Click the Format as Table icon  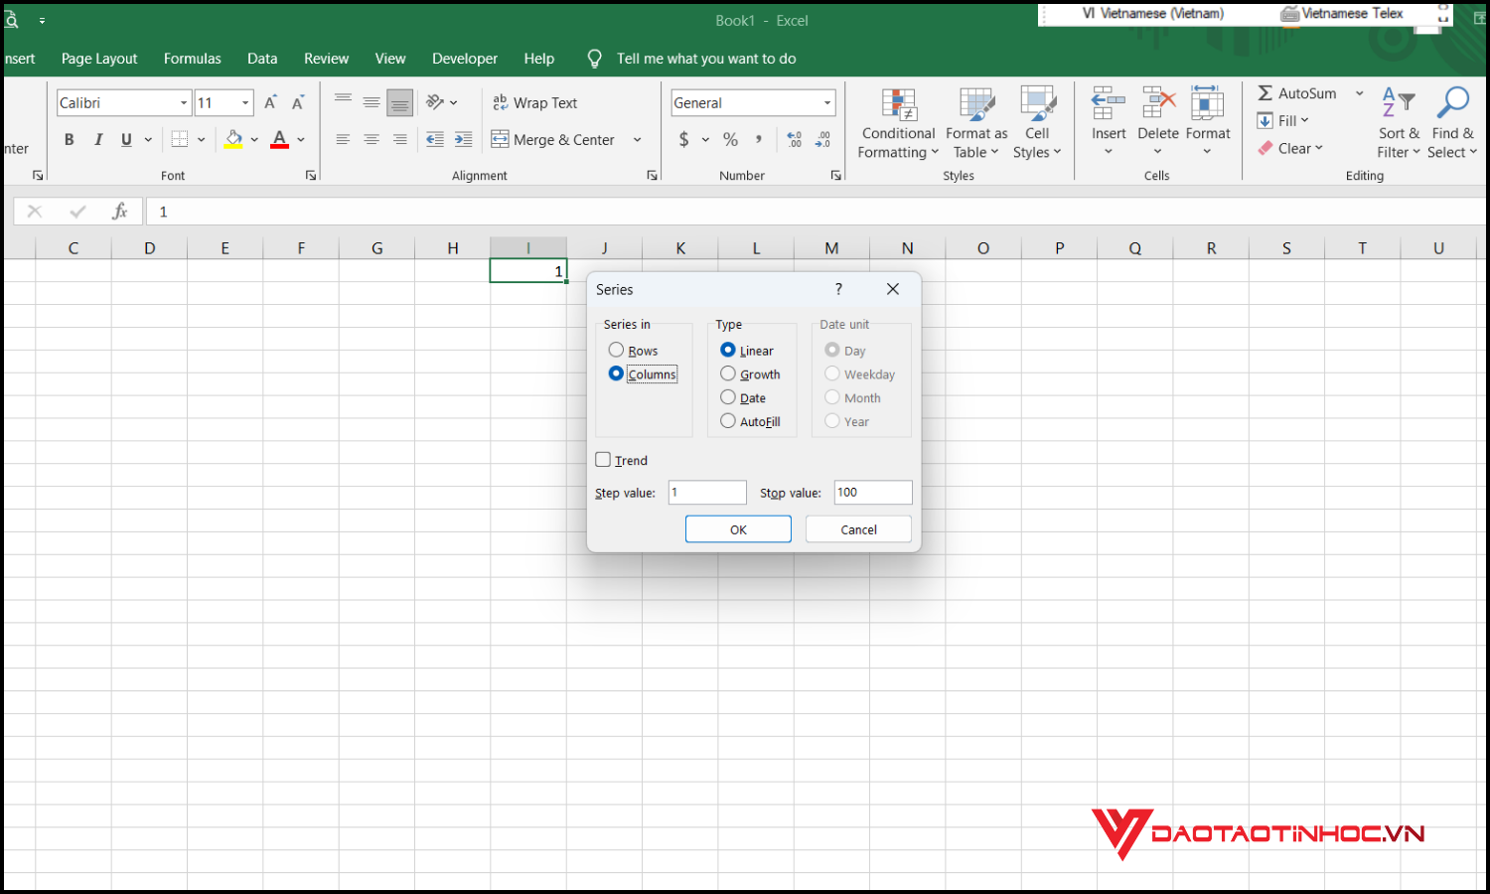[x=975, y=109]
